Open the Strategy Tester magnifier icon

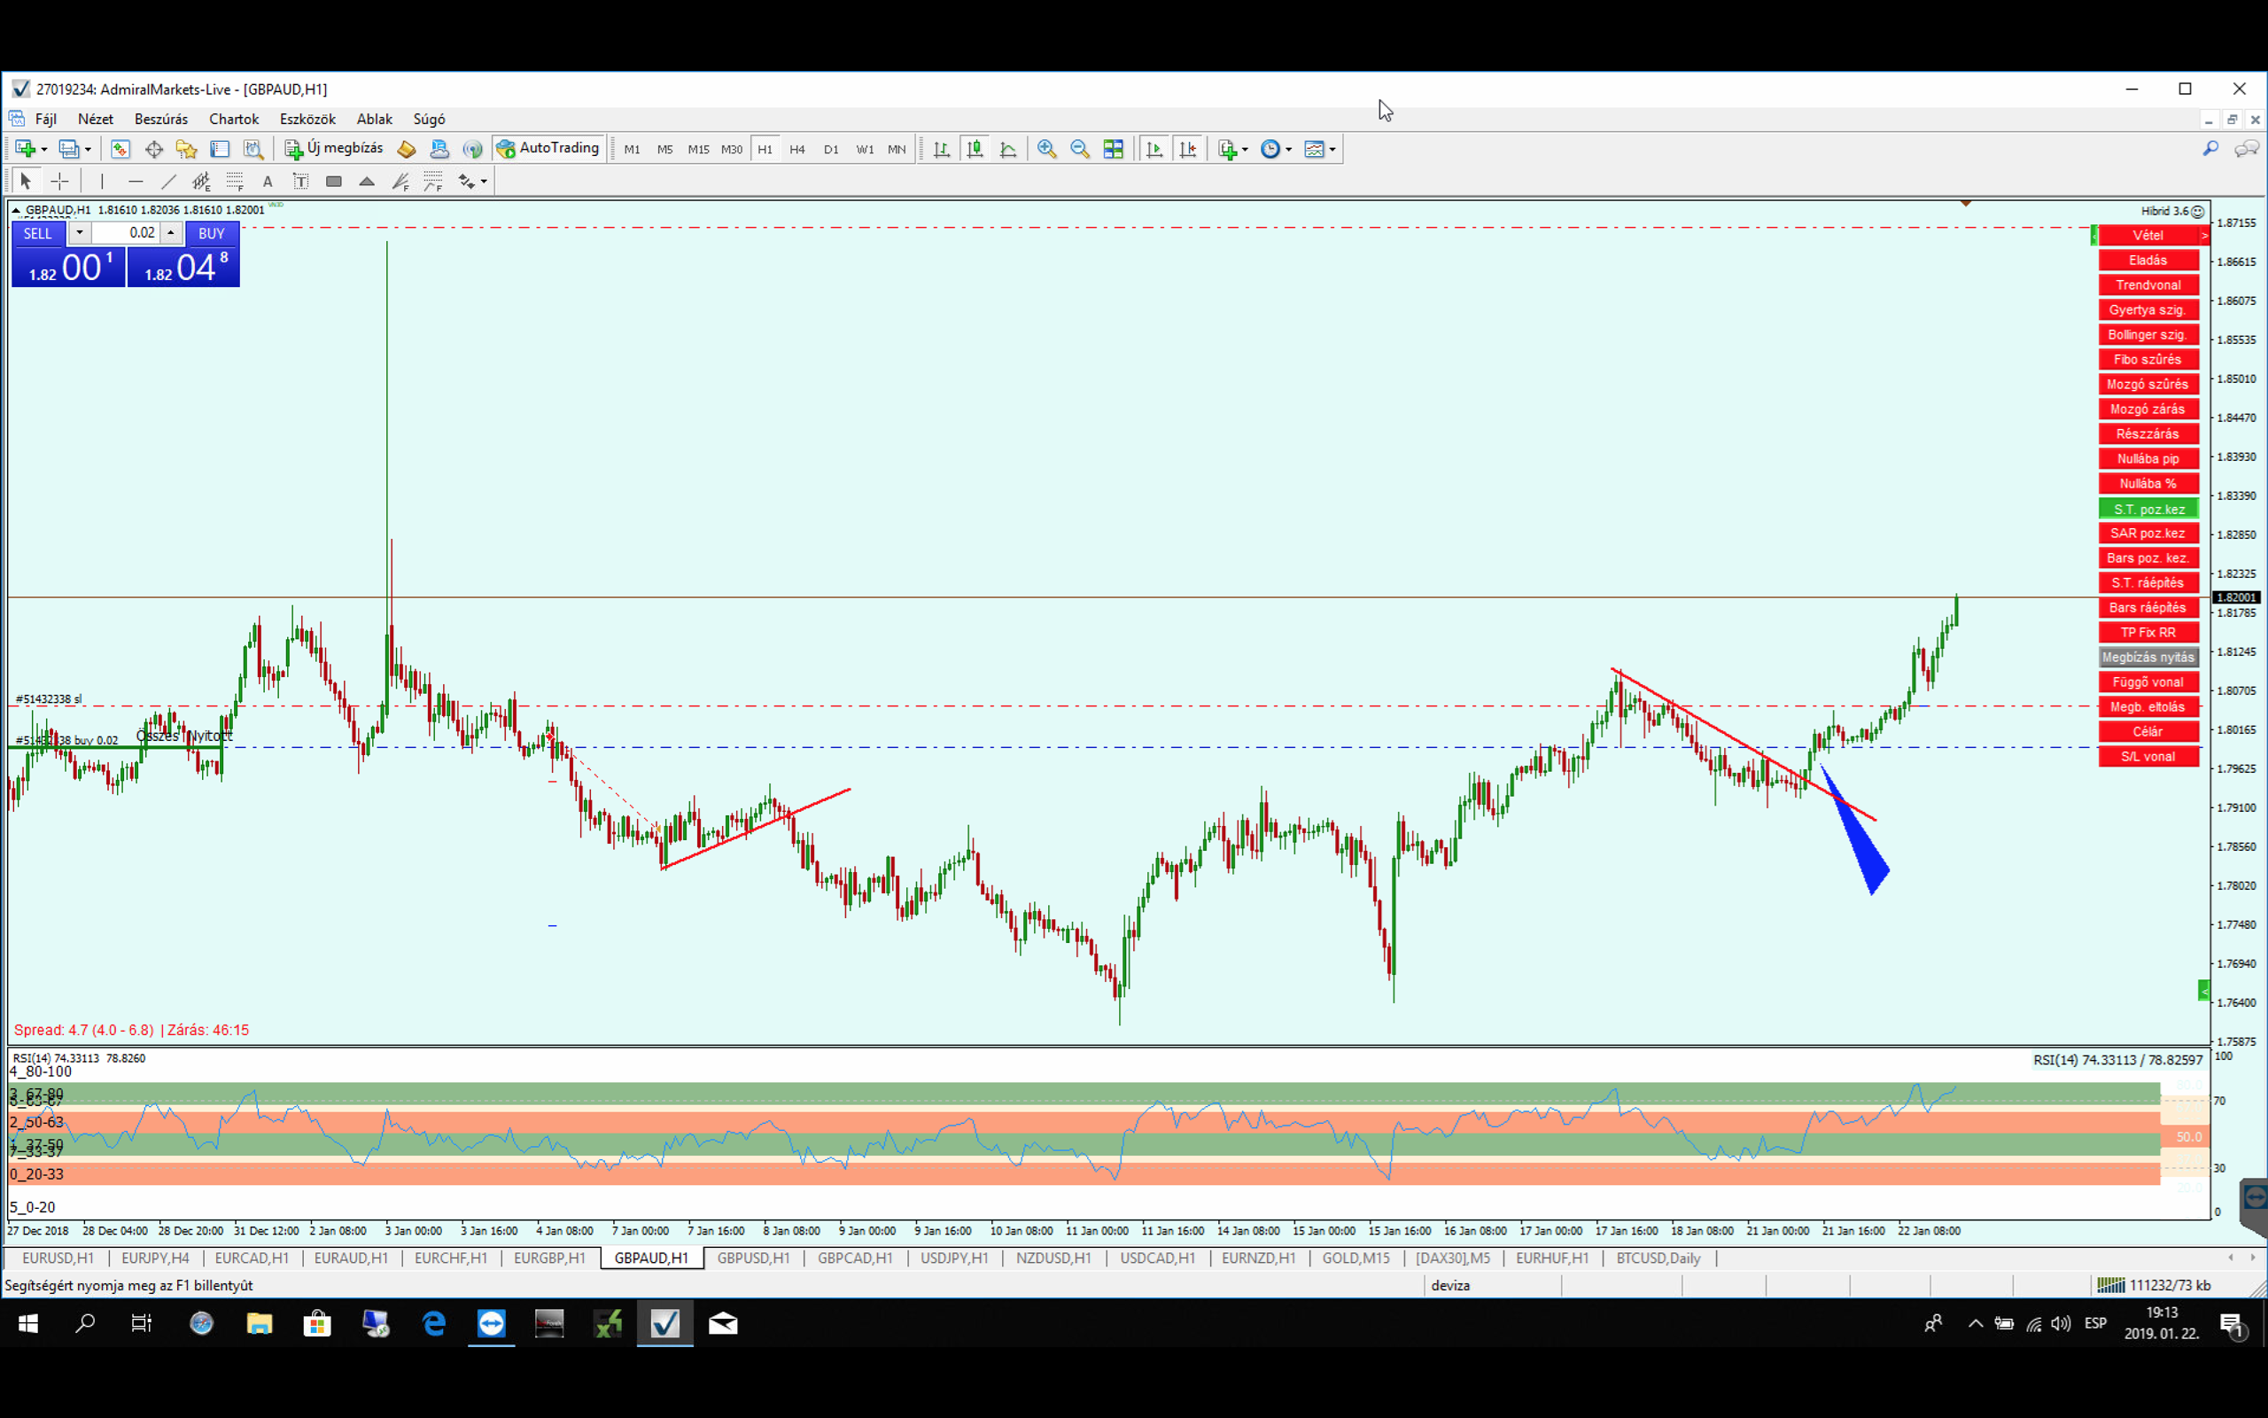(x=253, y=149)
